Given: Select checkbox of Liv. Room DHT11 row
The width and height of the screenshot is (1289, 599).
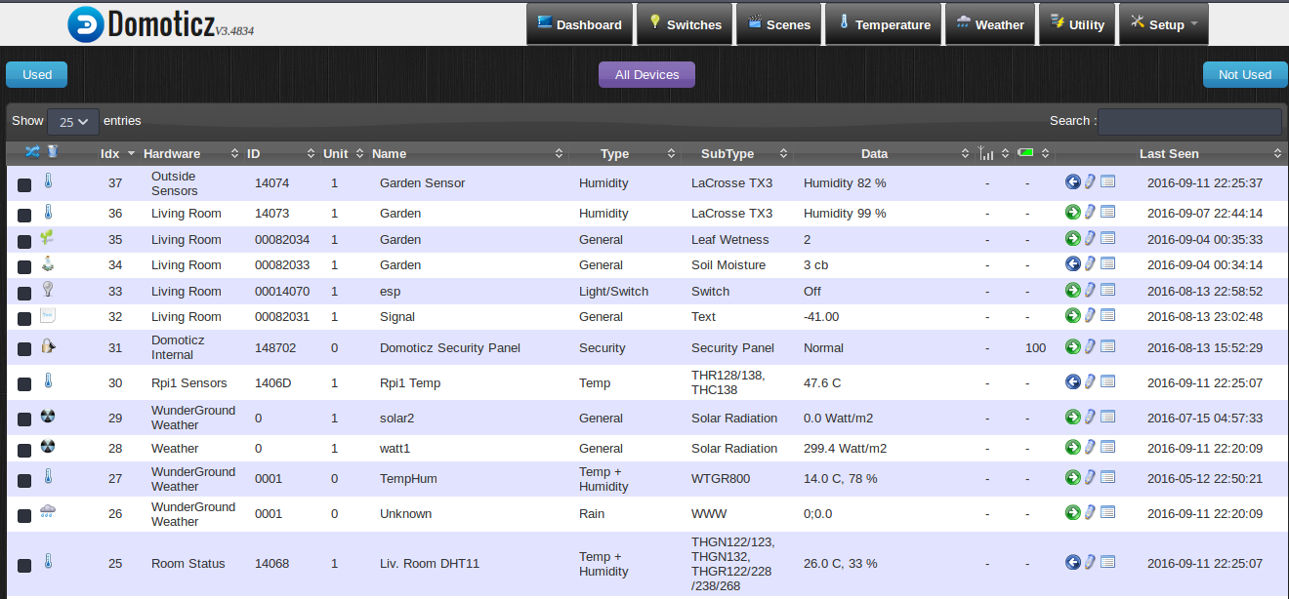Looking at the screenshot, I should click(24, 565).
